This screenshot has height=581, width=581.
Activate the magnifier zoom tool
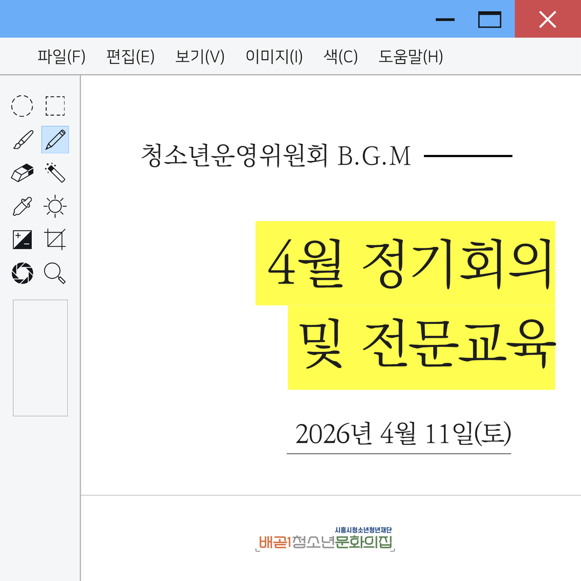(55, 273)
